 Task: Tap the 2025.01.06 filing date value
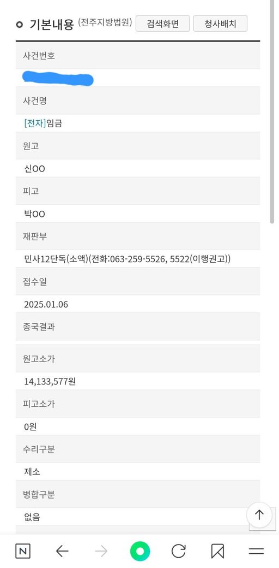[46, 305]
